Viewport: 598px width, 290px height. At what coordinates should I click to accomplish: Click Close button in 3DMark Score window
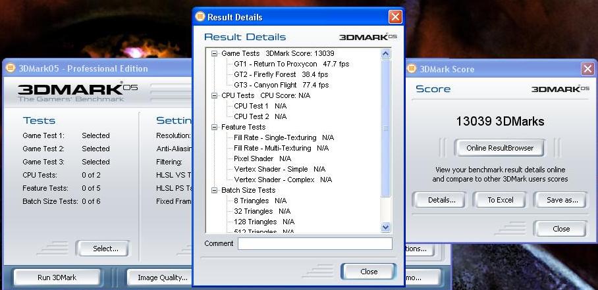tap(561, 229)
